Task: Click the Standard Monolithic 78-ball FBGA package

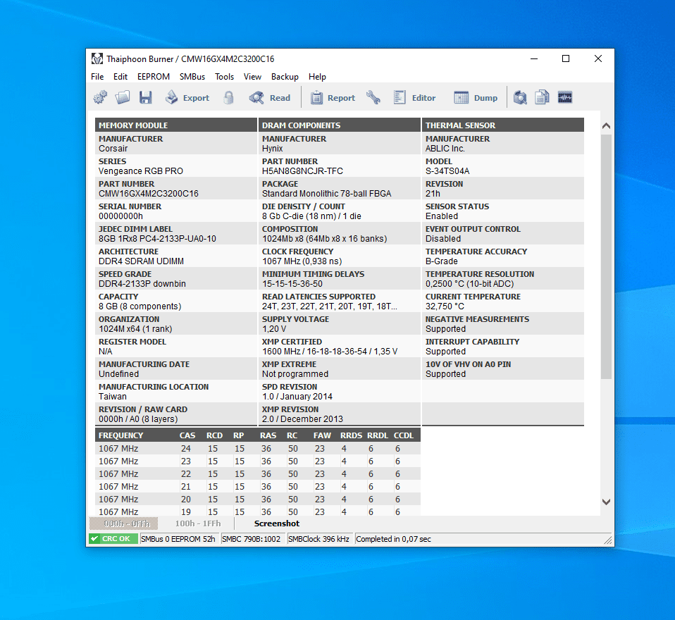Action: 327,194
